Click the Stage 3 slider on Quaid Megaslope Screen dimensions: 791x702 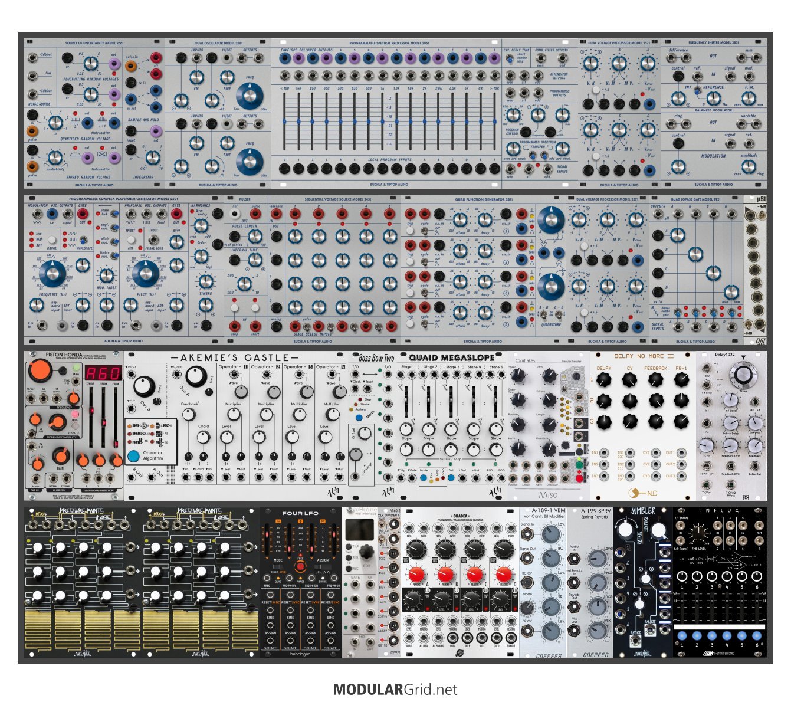click(451, 403)
